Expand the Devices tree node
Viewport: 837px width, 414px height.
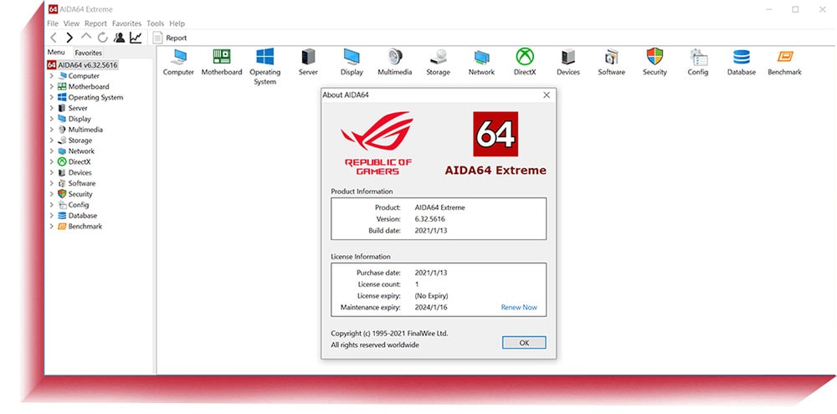pos(52,172)
